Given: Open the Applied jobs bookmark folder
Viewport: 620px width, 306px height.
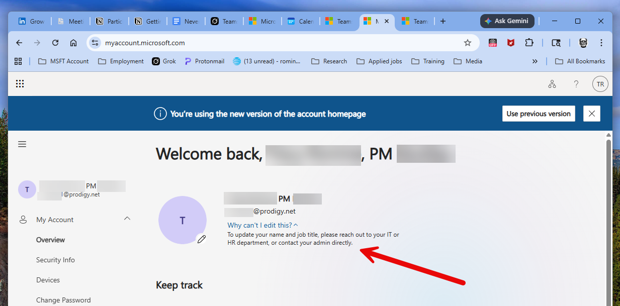Looking at the screenshot, I should coord(379,61).
